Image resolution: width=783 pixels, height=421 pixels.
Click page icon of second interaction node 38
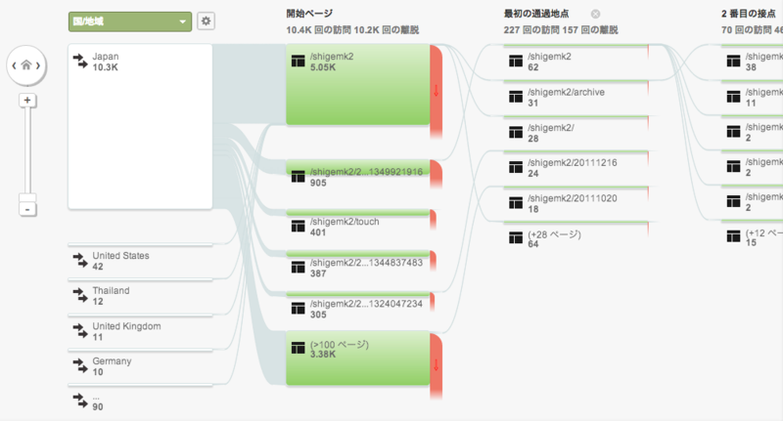point(733,61)
